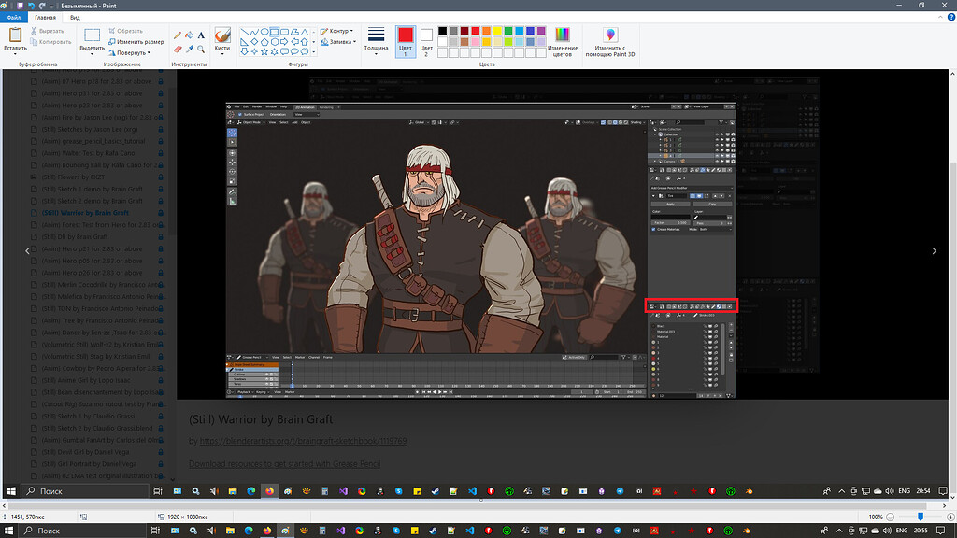957x538 pixels.
Task: Pick the purple color swatch
Action: (541, 31)
